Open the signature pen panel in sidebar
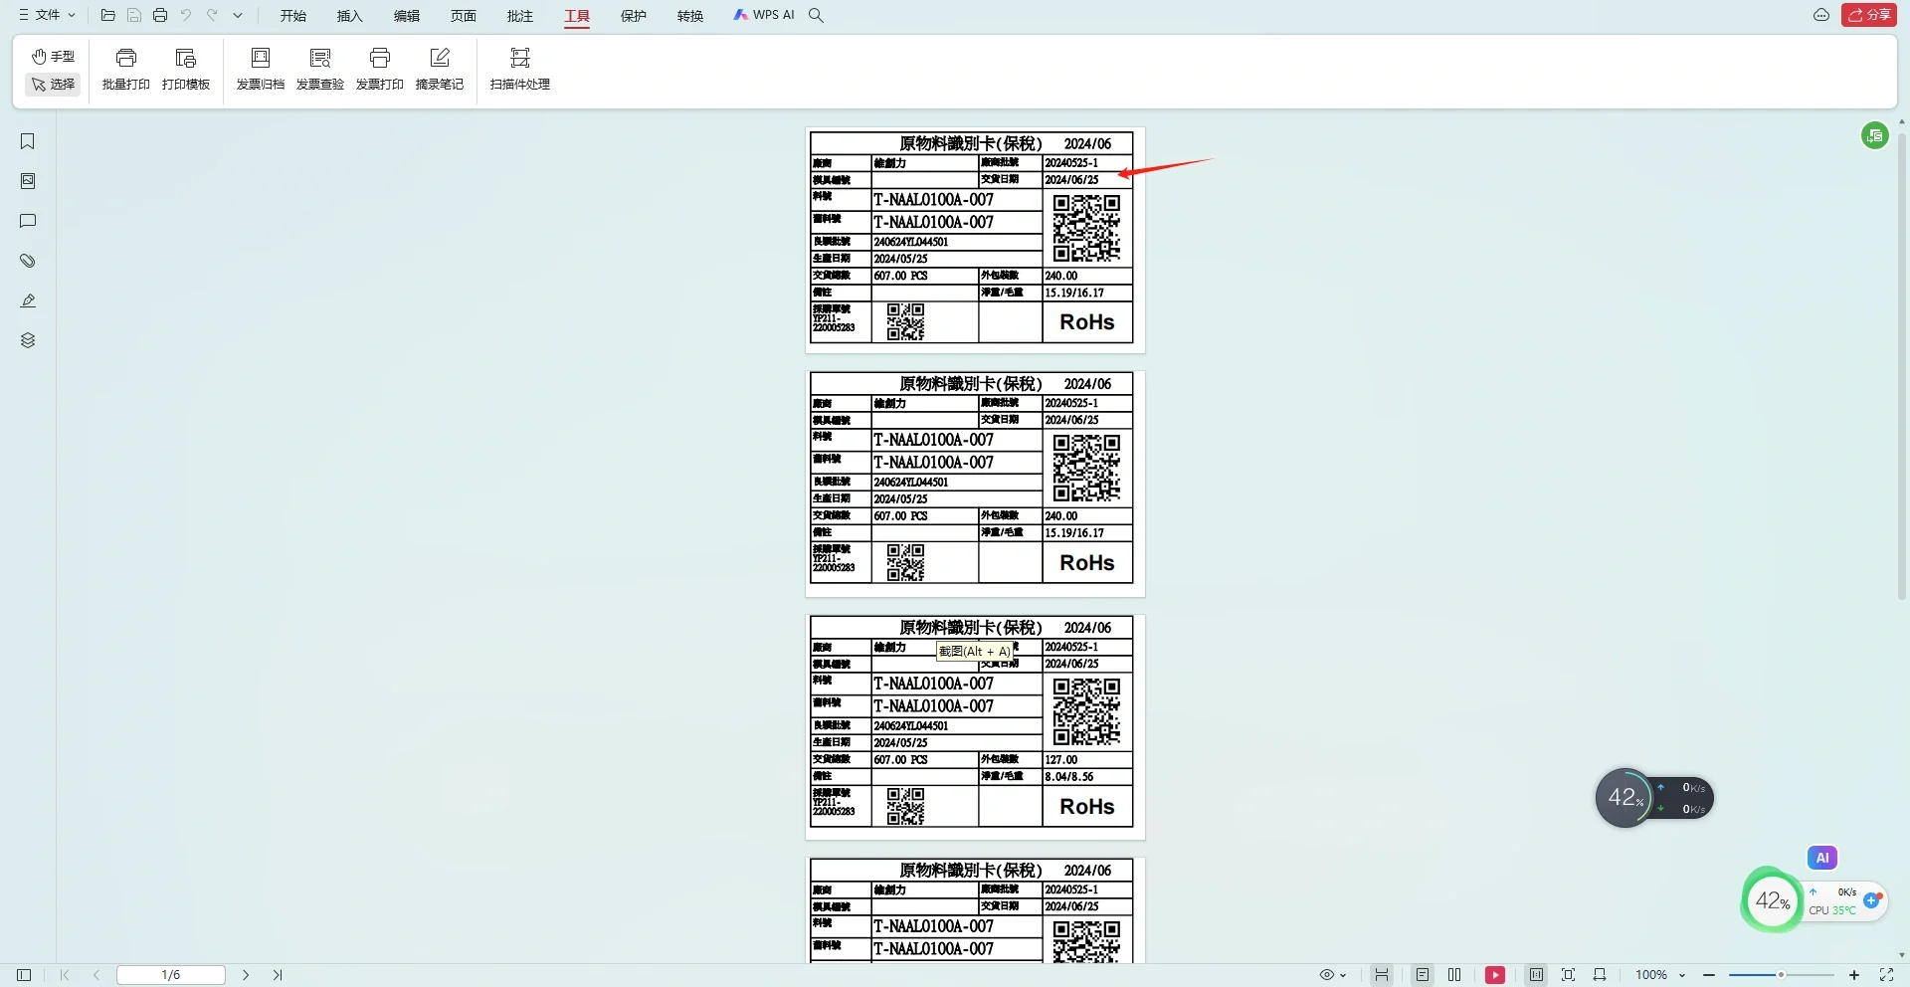Image resolution: width=1910 pixels, height=987 pixels. click(28, 300)
